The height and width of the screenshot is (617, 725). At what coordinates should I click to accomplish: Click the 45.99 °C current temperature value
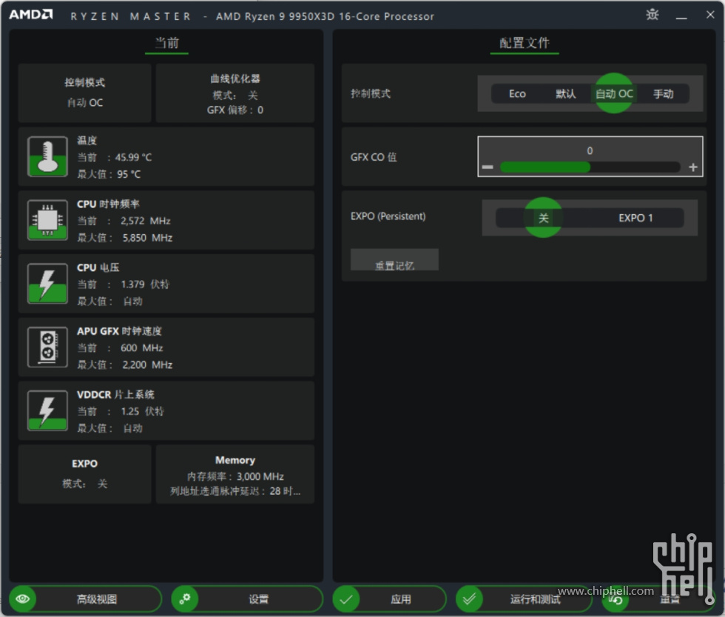click(133, 157)
